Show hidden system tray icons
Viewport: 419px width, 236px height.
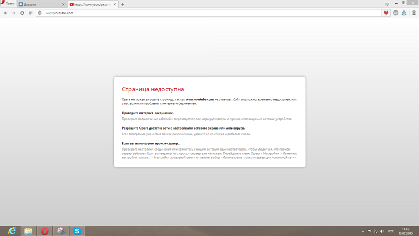[x=363, y=231]
